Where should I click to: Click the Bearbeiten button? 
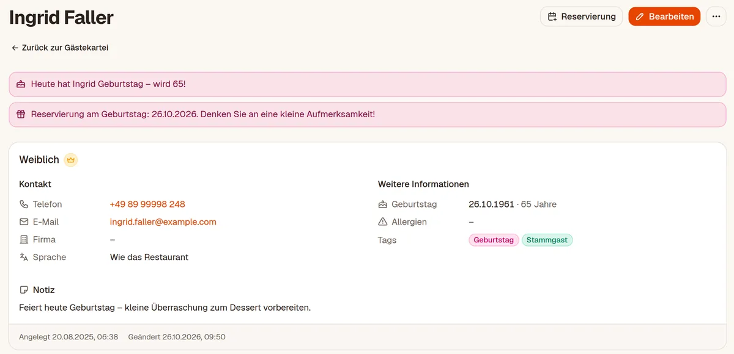[664, 16]
